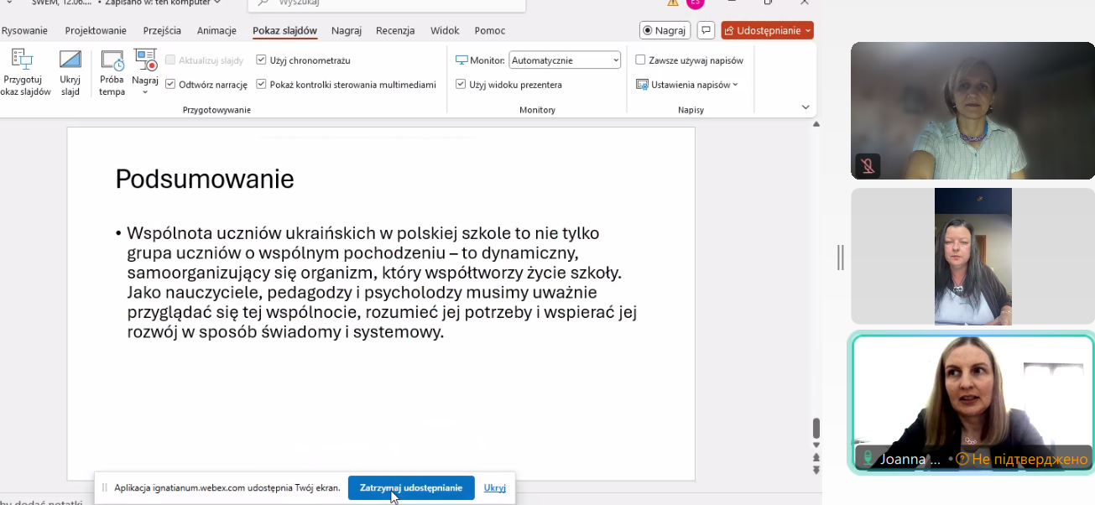The height and width of the screenshot is (505, 1095).
Task: Click the search magnifier icon in Wyszukaj
Action: coord(263,3)
